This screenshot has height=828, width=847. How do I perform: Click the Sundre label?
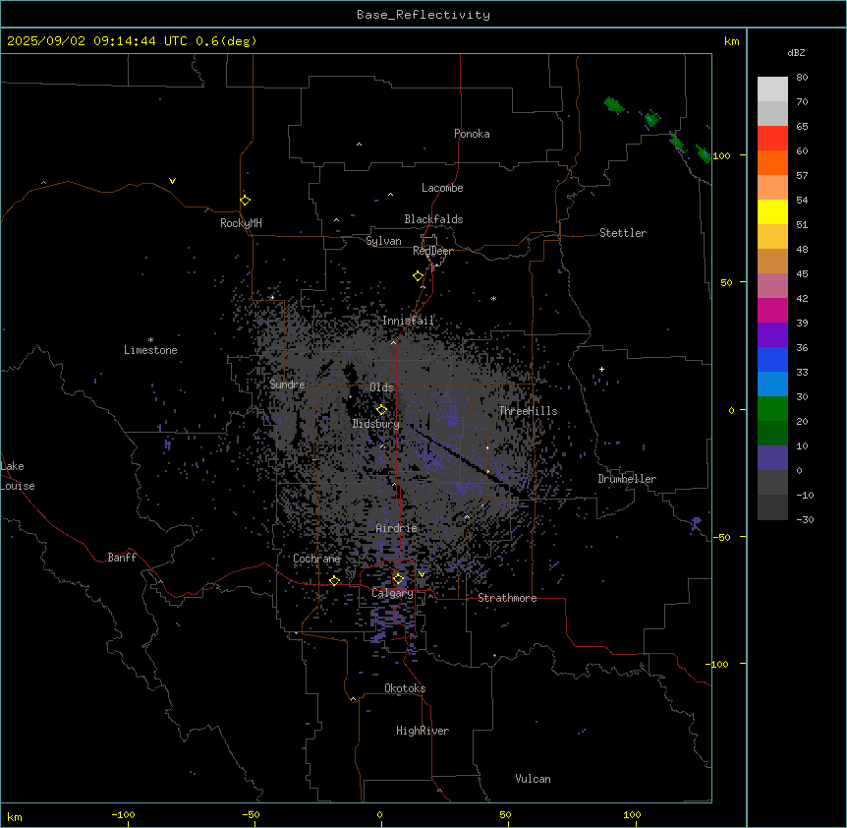pos(287,384)
